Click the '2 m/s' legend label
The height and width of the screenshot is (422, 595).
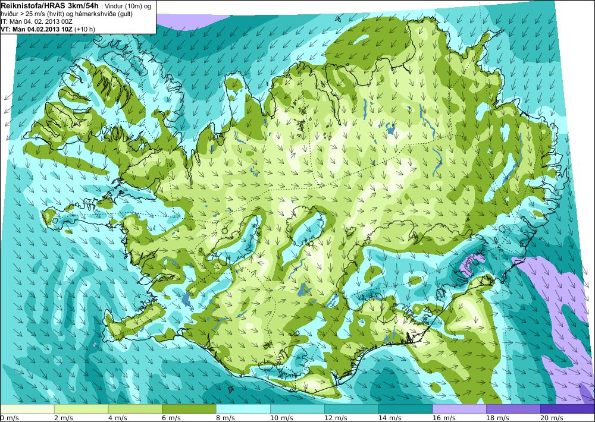click(64, 418)
